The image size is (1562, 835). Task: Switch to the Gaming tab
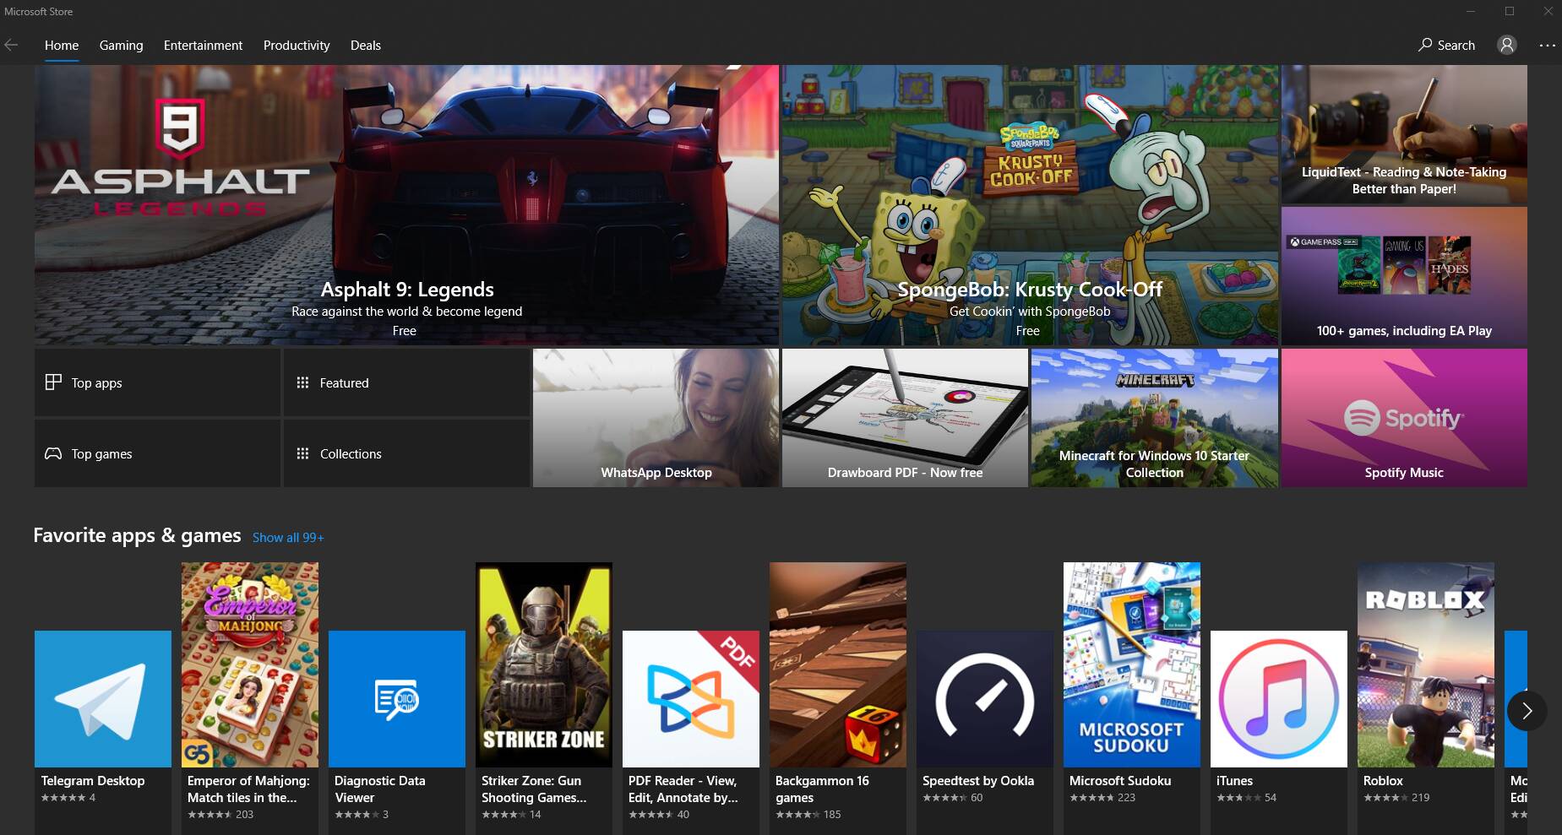121,46
